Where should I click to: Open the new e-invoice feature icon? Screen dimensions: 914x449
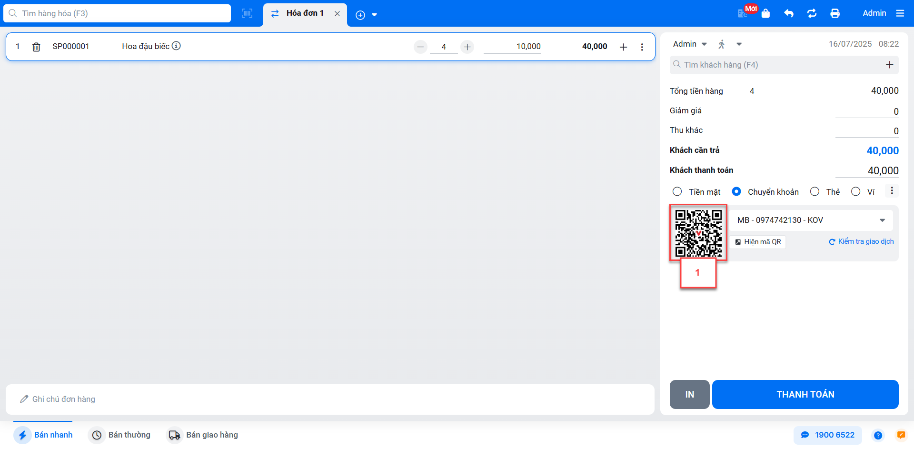(742, 13)
